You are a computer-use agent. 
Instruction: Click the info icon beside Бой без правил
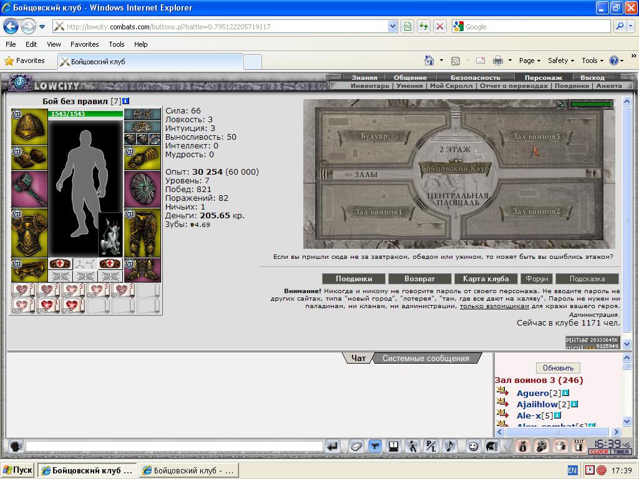126,101
